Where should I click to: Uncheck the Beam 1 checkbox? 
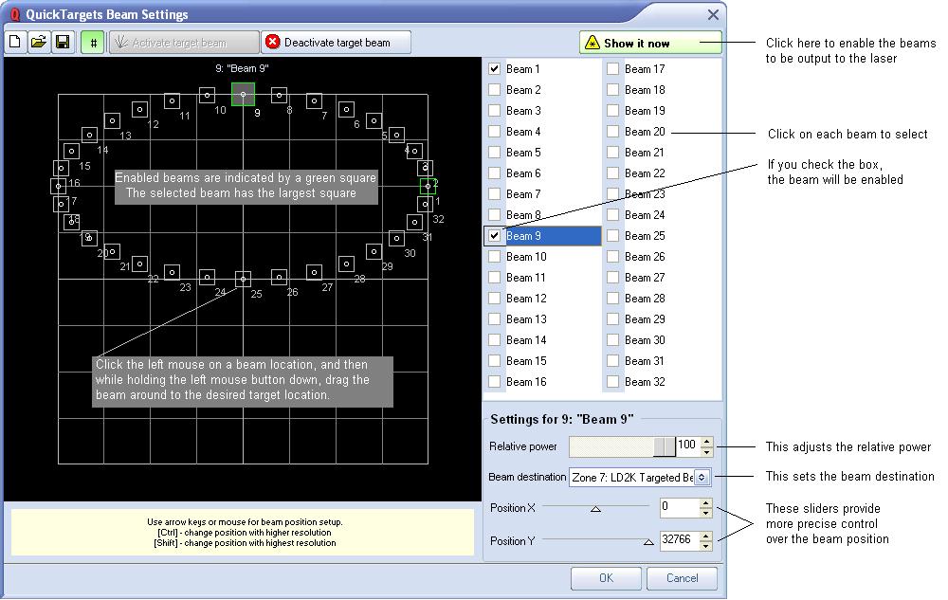pyautogui.click(x=495, y=69)
